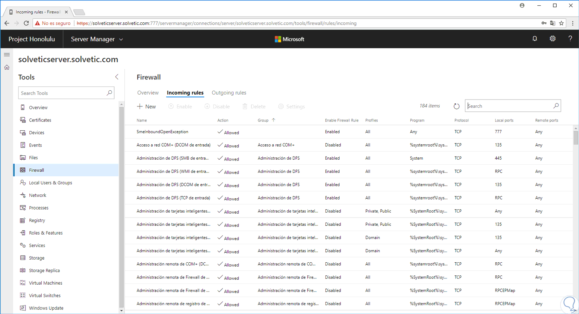The width and height of the screenshot is (579, 314).
Task: Click the New rule button
Action: pyautogui.click(x=146, y=106)
